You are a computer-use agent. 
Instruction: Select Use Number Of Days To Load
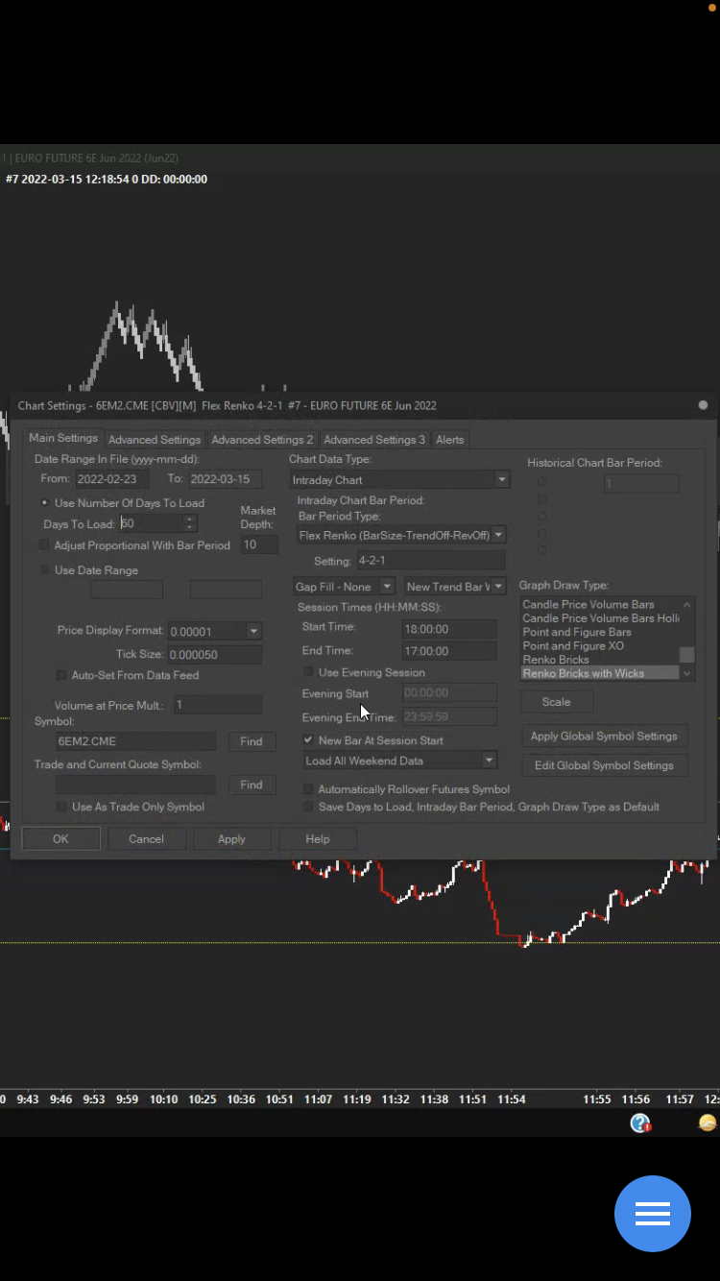(45, 503)
